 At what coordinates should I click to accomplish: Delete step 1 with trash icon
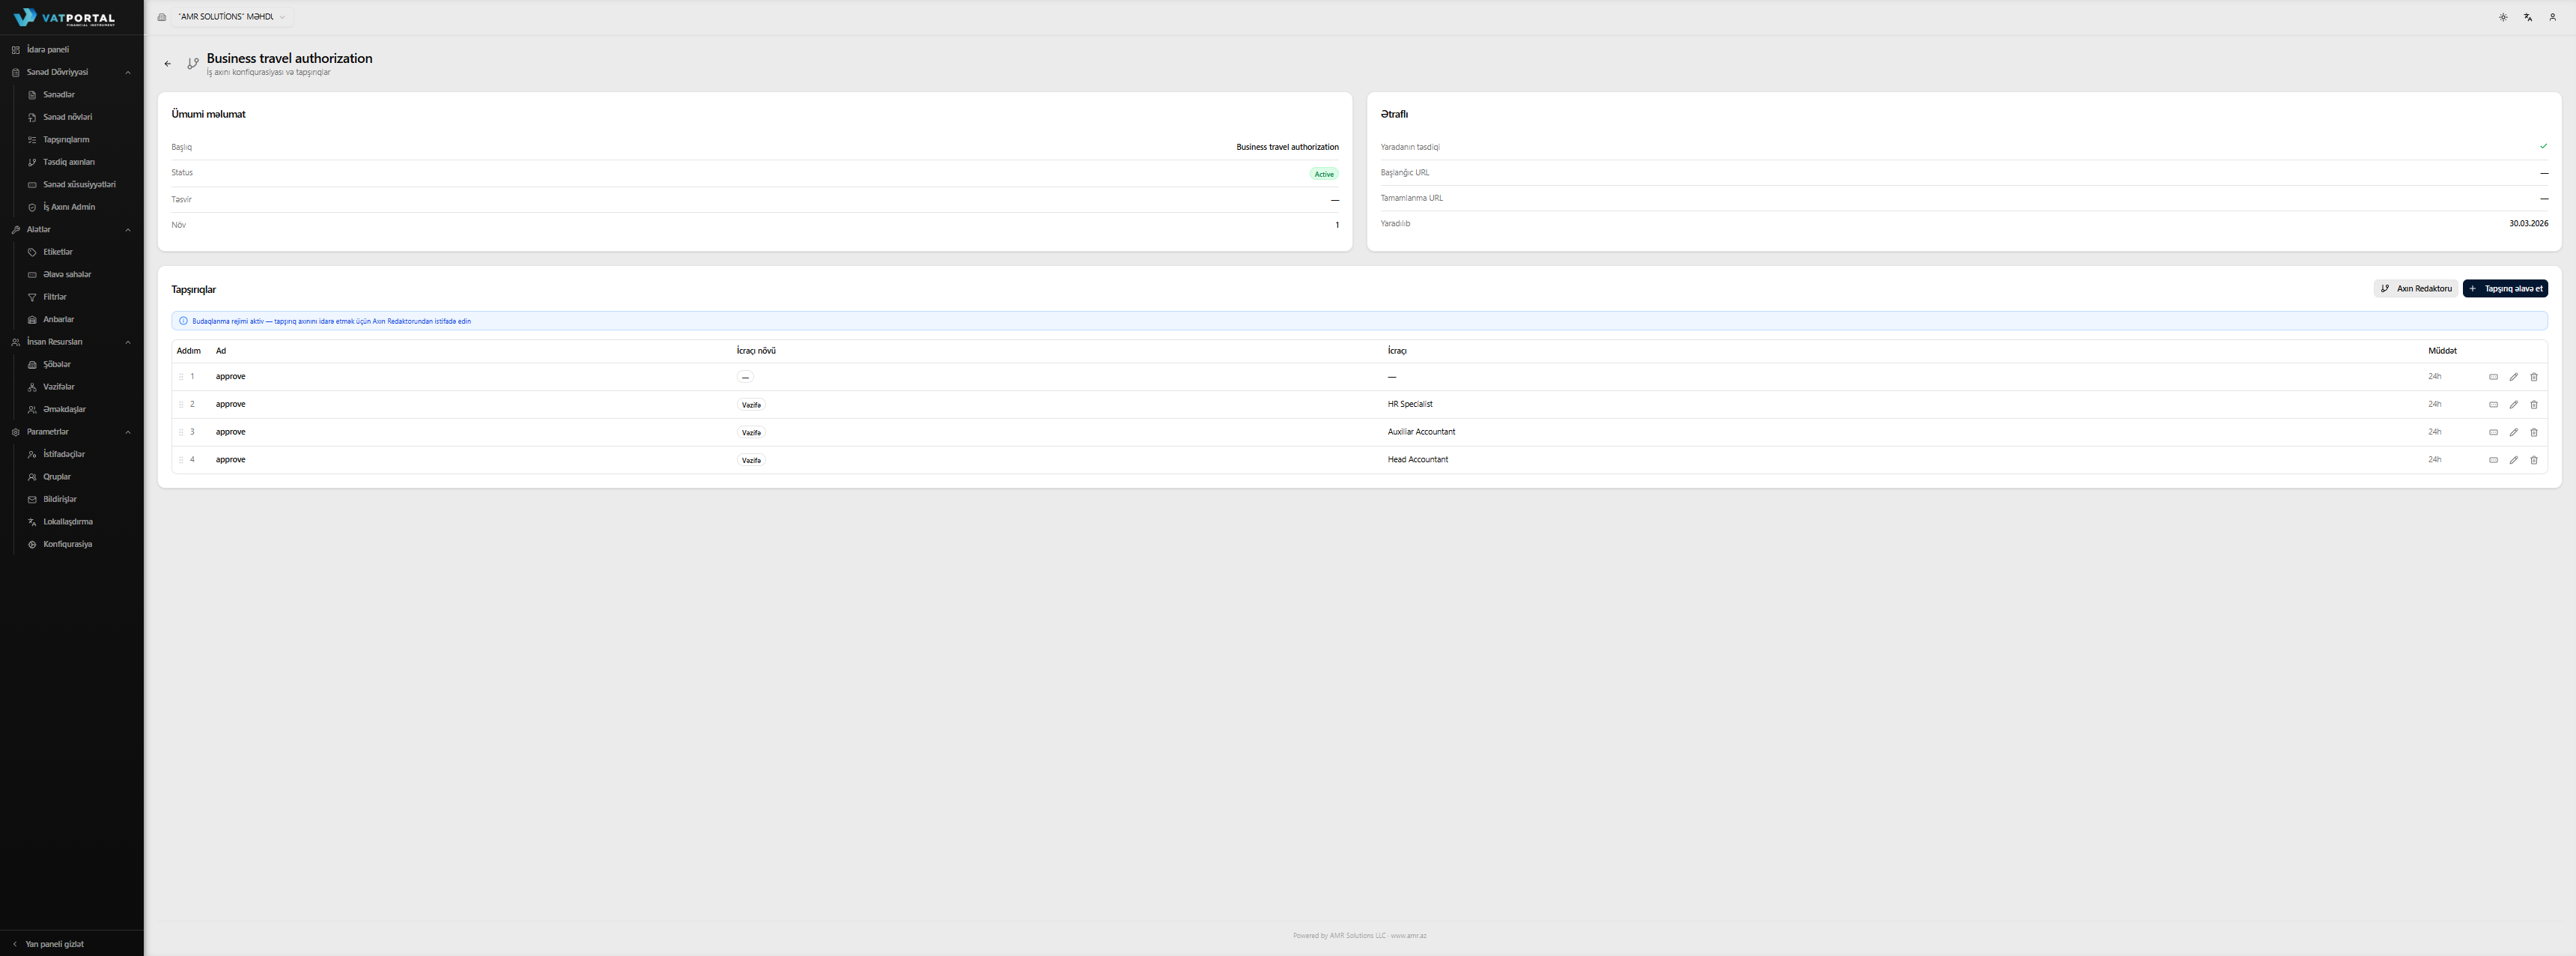2534,377
